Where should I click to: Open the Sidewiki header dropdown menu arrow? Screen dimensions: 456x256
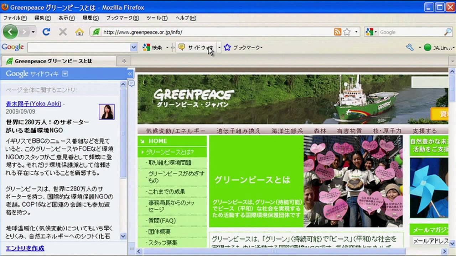65,74
